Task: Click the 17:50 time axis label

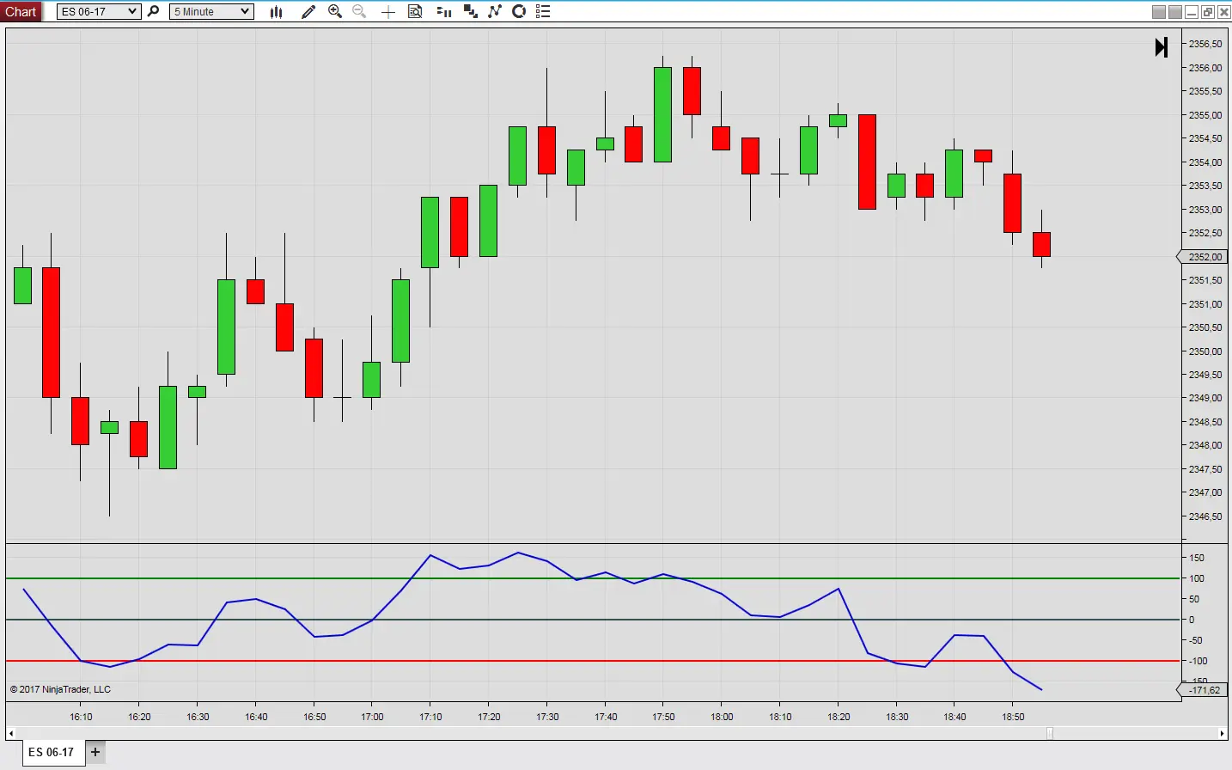Action: (x=663, y=717)
